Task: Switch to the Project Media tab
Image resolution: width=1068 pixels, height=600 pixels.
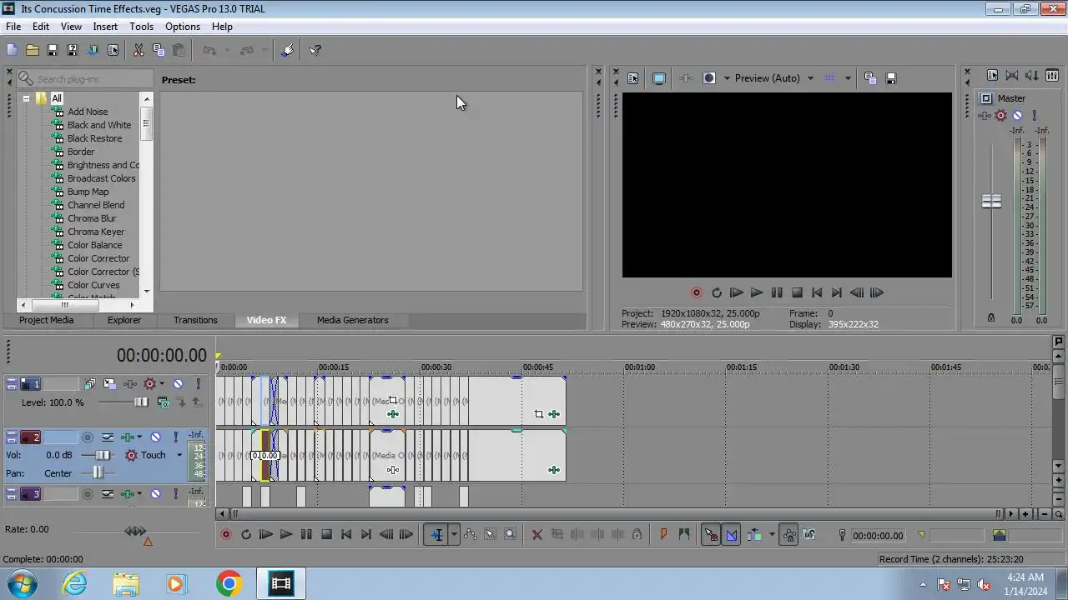Action: click(47, 320)
